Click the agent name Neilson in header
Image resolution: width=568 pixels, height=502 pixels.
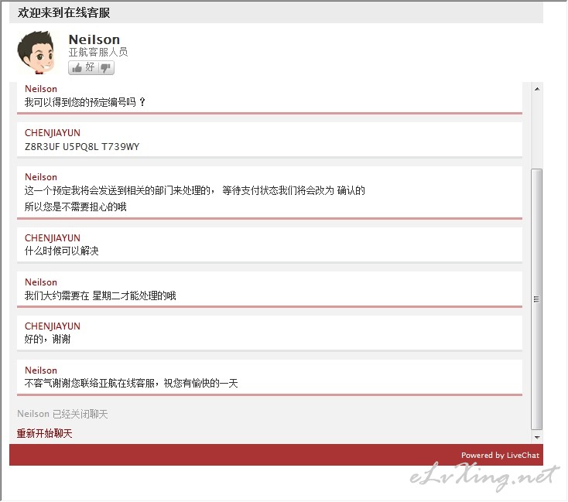click(x=94, y=39)
